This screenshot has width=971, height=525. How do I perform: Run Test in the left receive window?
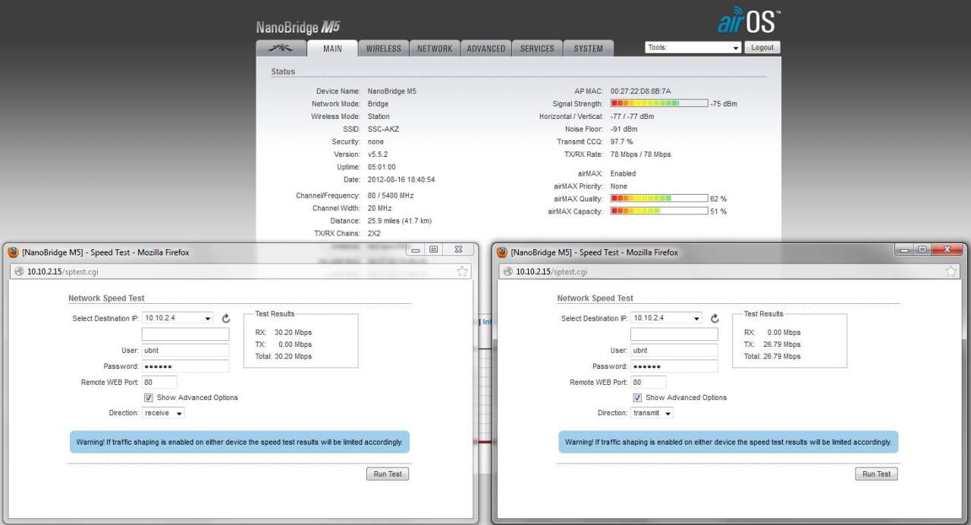click(388, 473)
